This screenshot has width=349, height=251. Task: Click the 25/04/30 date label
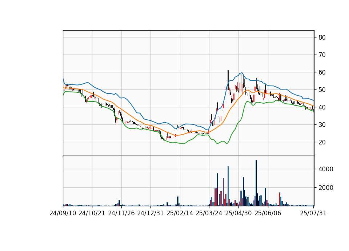238,213
